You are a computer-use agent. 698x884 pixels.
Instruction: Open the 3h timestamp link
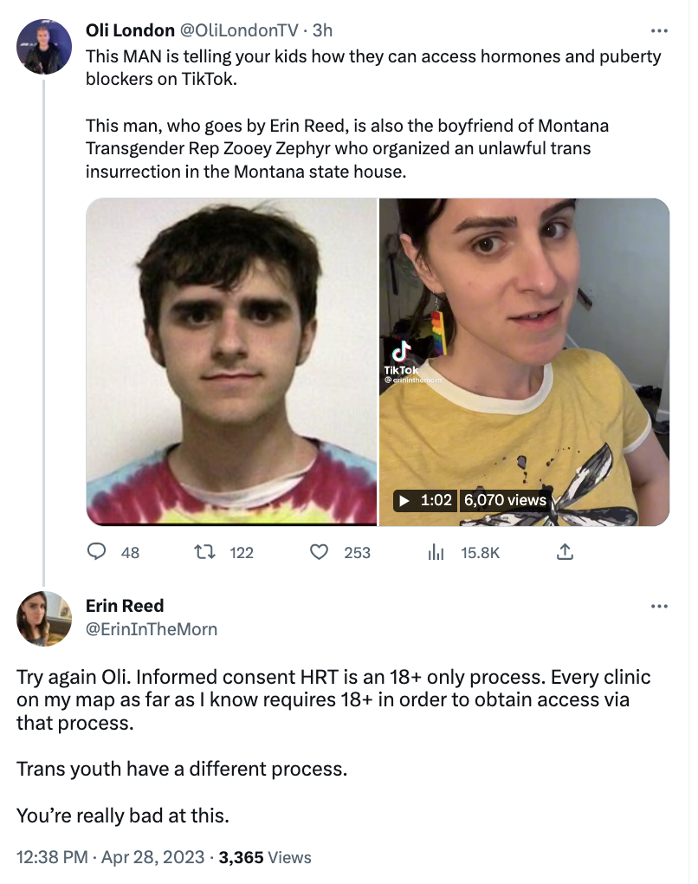point(322,31)
